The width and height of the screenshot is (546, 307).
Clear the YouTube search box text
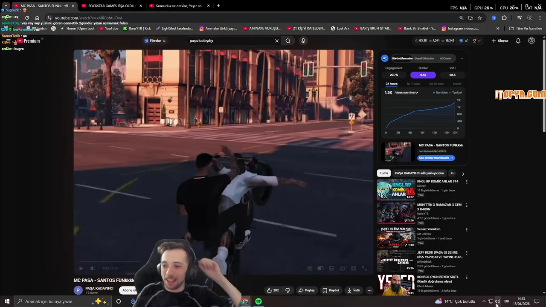[x=276, y=41]
